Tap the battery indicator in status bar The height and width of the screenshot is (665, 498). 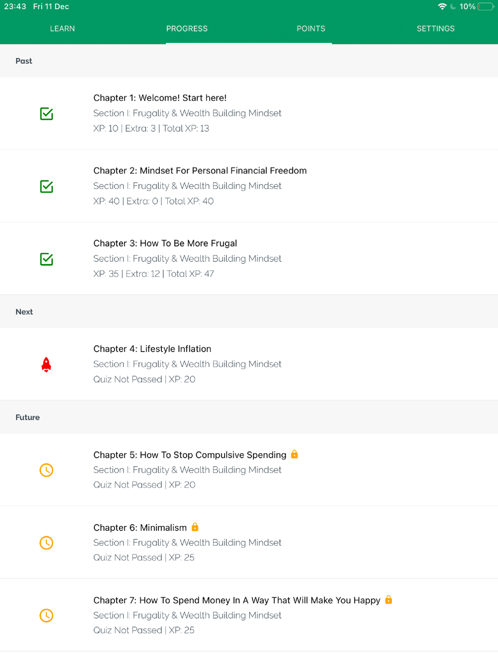coord(486,6)
